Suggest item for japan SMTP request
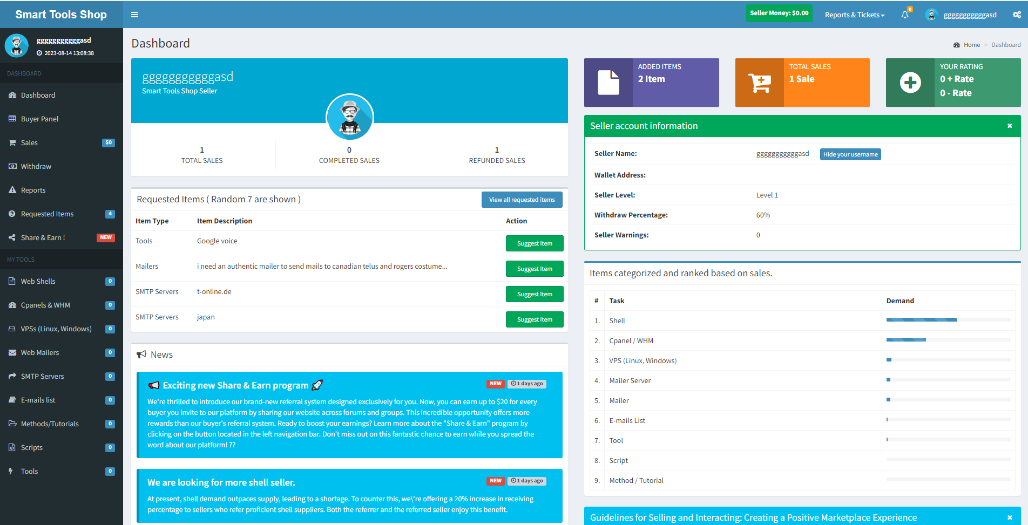The width and height of the screenshot is (1028, 525). click(535, 319)
